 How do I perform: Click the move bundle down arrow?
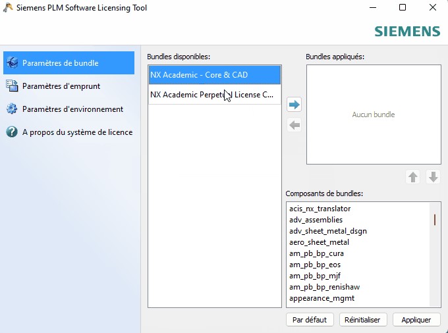433,177
